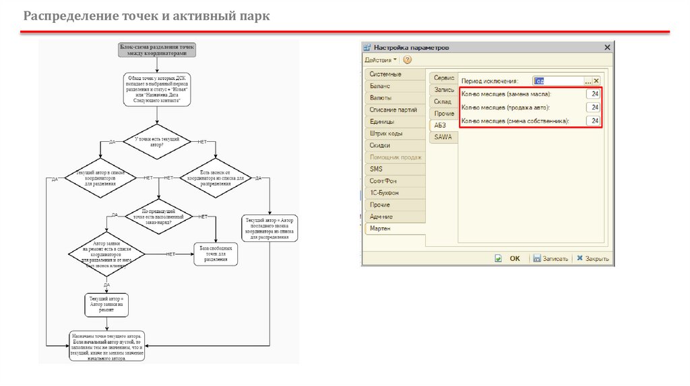
Task: Click the Текущий автор = Автор заявки на ремонт box
Action: (106, 305)
